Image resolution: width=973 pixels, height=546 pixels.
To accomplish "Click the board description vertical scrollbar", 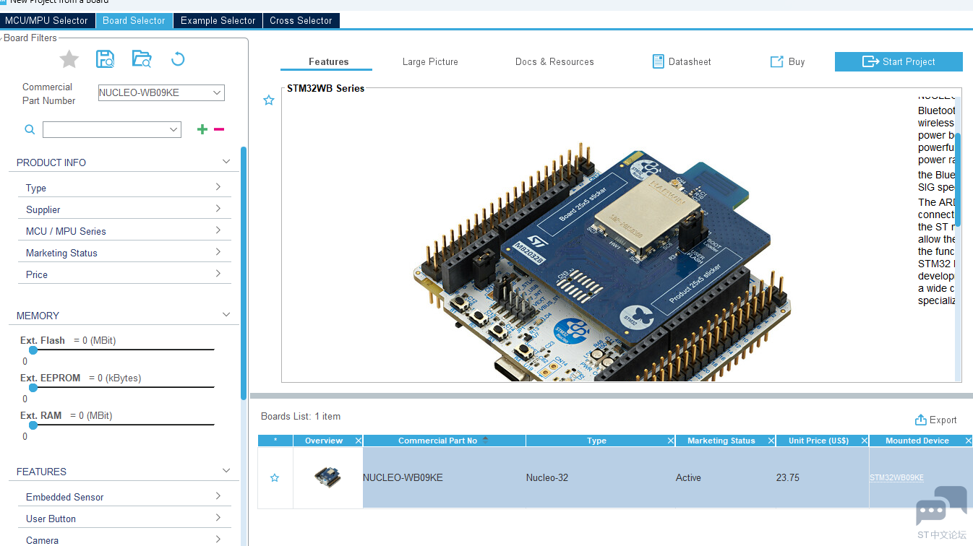I will pyautogui.click(x=958, y=181).
